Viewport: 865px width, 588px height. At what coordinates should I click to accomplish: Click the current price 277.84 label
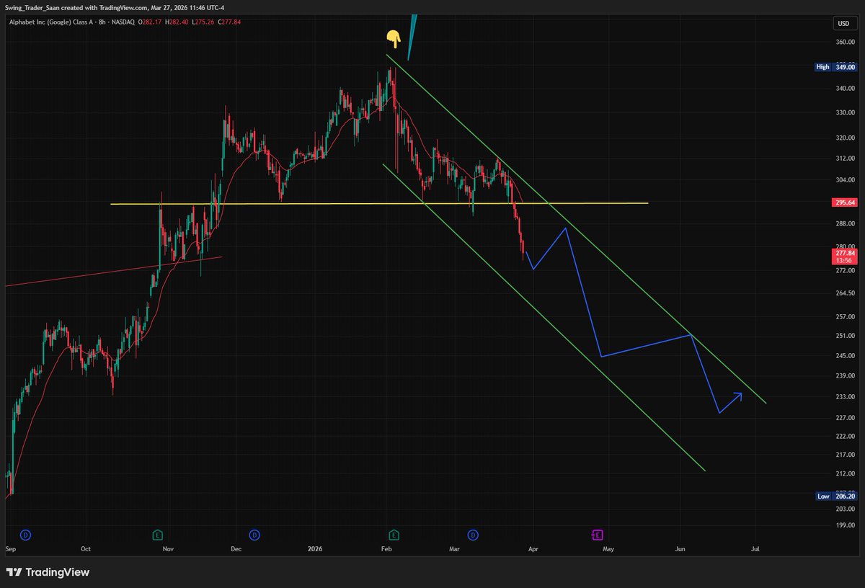(845, 257)
